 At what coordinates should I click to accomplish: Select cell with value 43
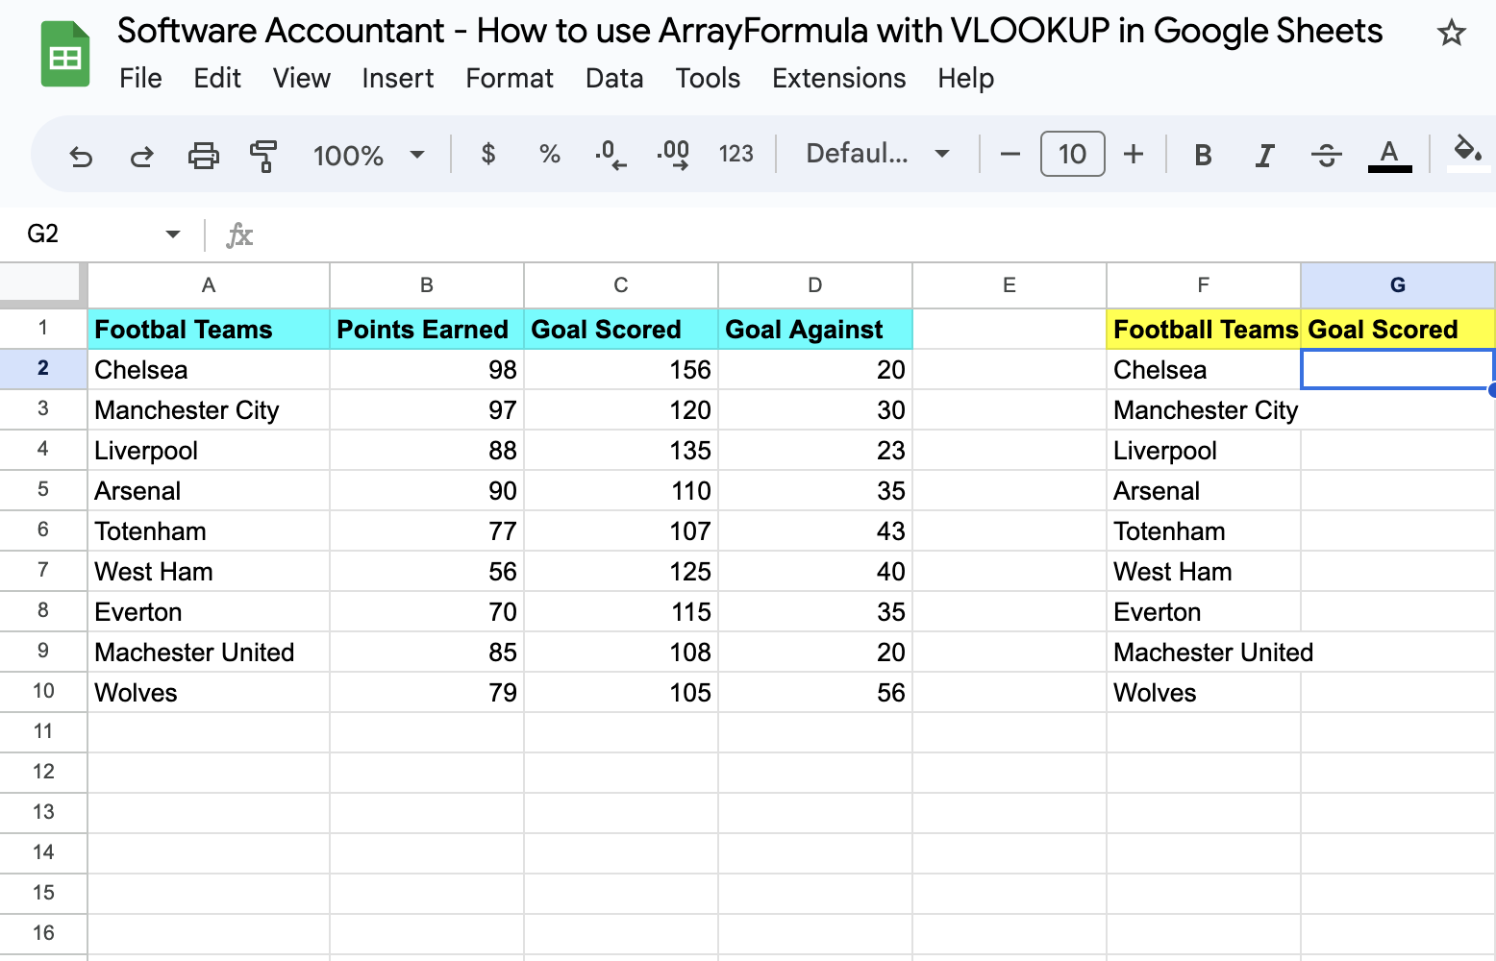(815, 530)
